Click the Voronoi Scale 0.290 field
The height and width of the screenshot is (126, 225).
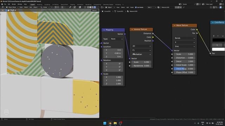point(141,62)
